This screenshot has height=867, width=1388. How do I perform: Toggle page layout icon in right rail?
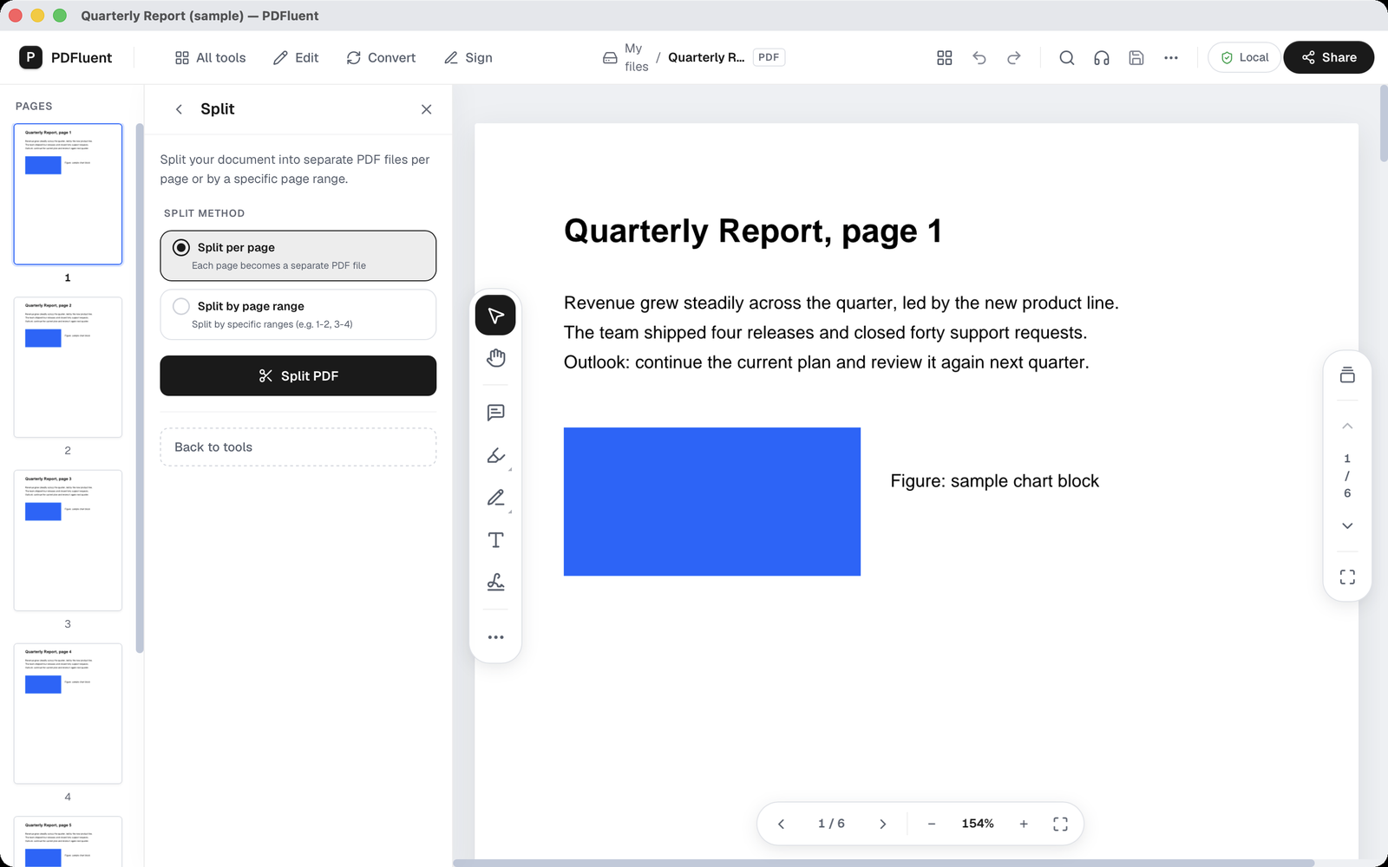pos(1347,375)
